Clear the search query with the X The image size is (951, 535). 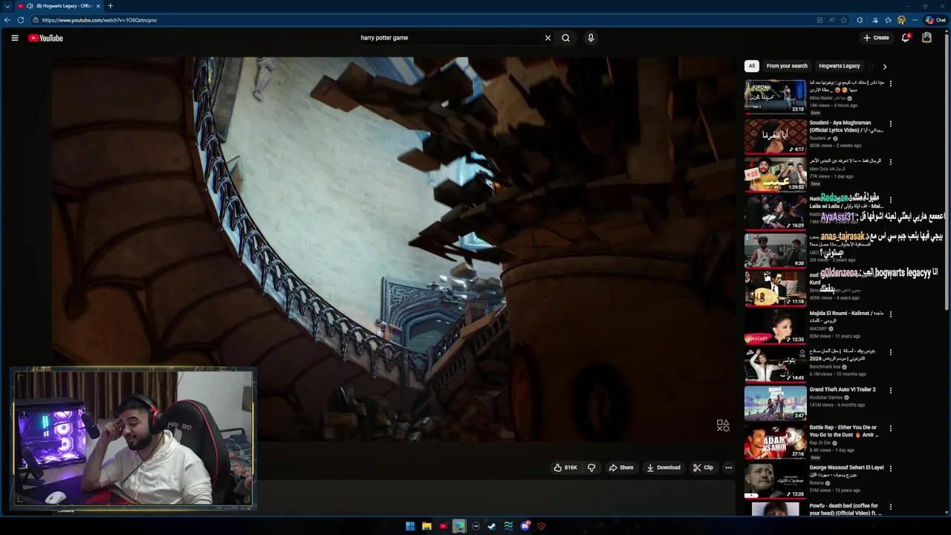coord(548,38)
